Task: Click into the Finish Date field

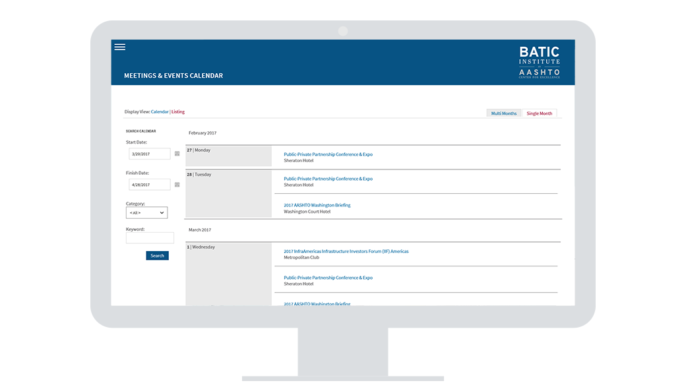Action: coord(149,185)
